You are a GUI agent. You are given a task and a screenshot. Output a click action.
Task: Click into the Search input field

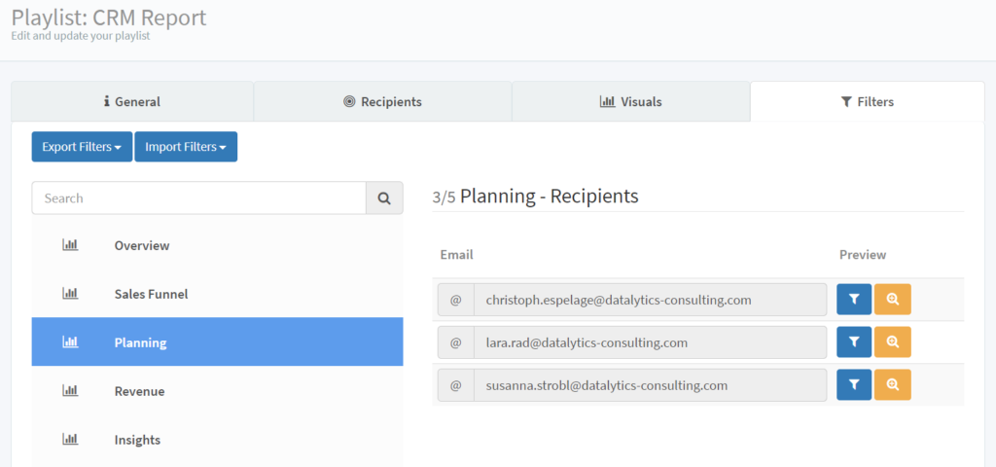(x=198, y=198)
